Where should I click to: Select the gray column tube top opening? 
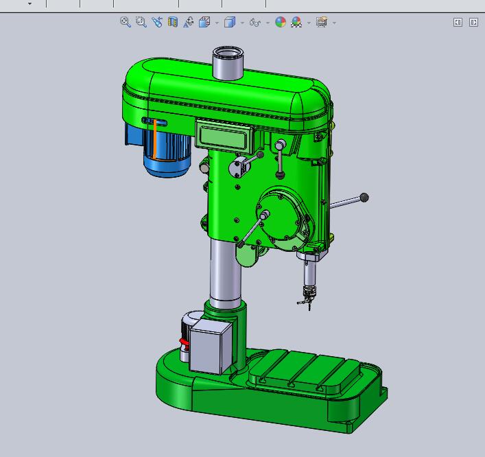228,52
